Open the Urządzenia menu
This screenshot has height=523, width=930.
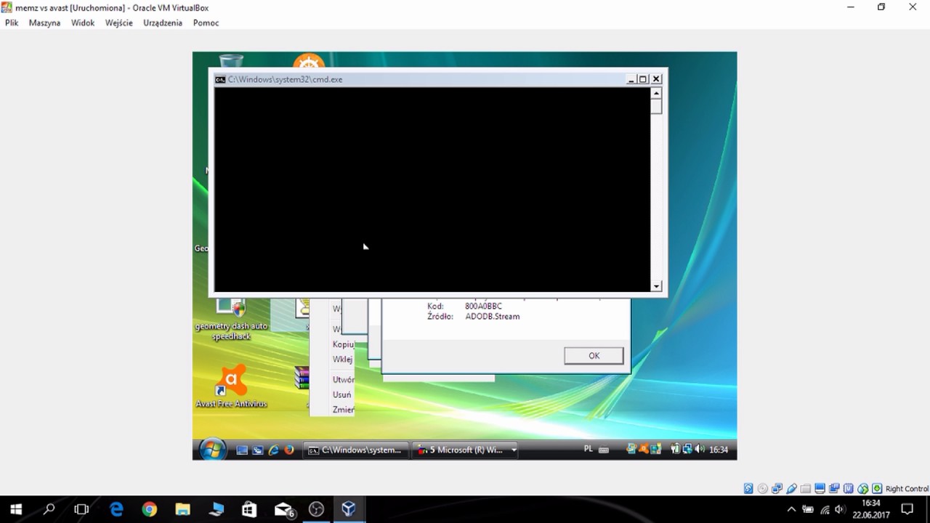tap(163, 23)
